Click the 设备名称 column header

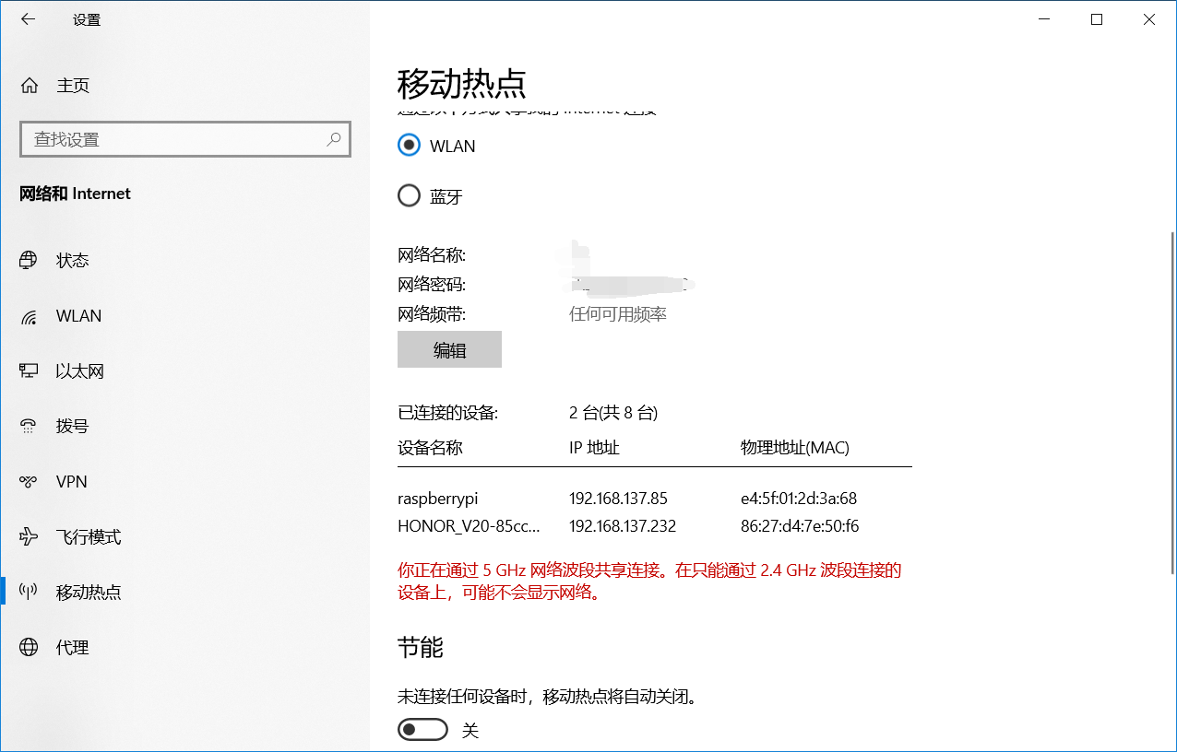coord(430,448)
